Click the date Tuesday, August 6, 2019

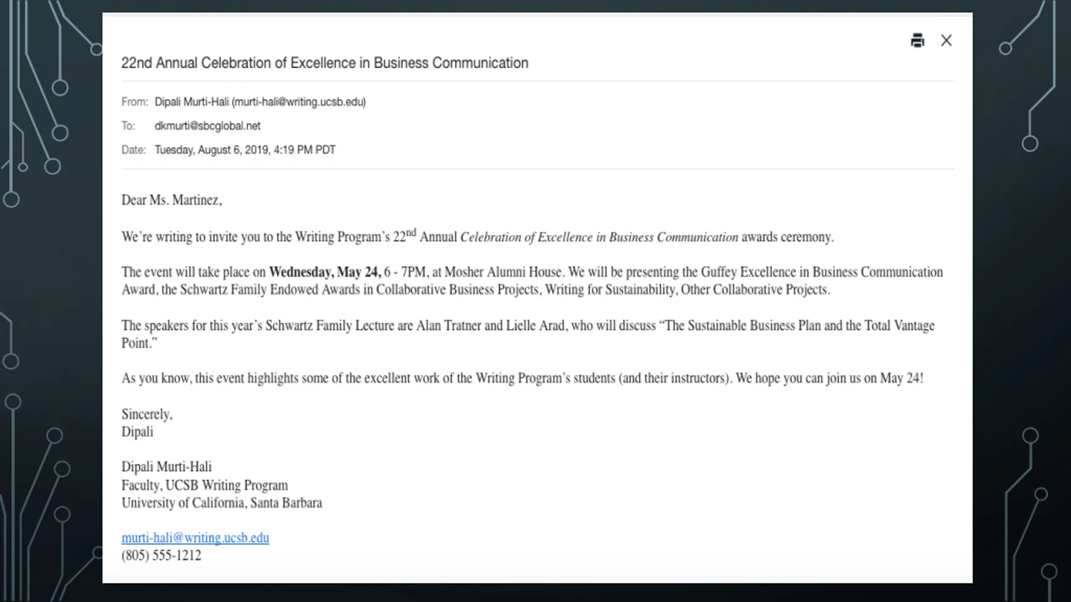tap(212, 150)
